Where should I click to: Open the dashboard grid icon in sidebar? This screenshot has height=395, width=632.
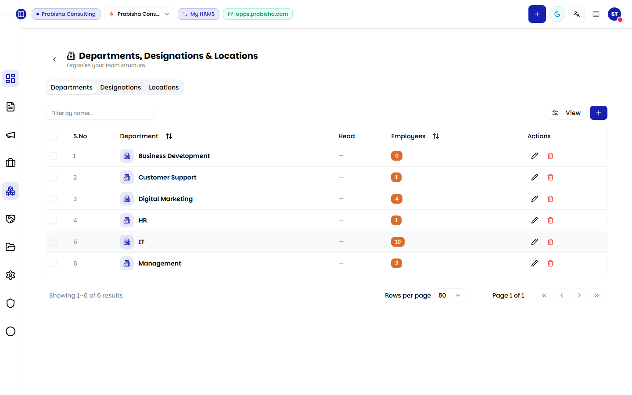pos(11,79)
